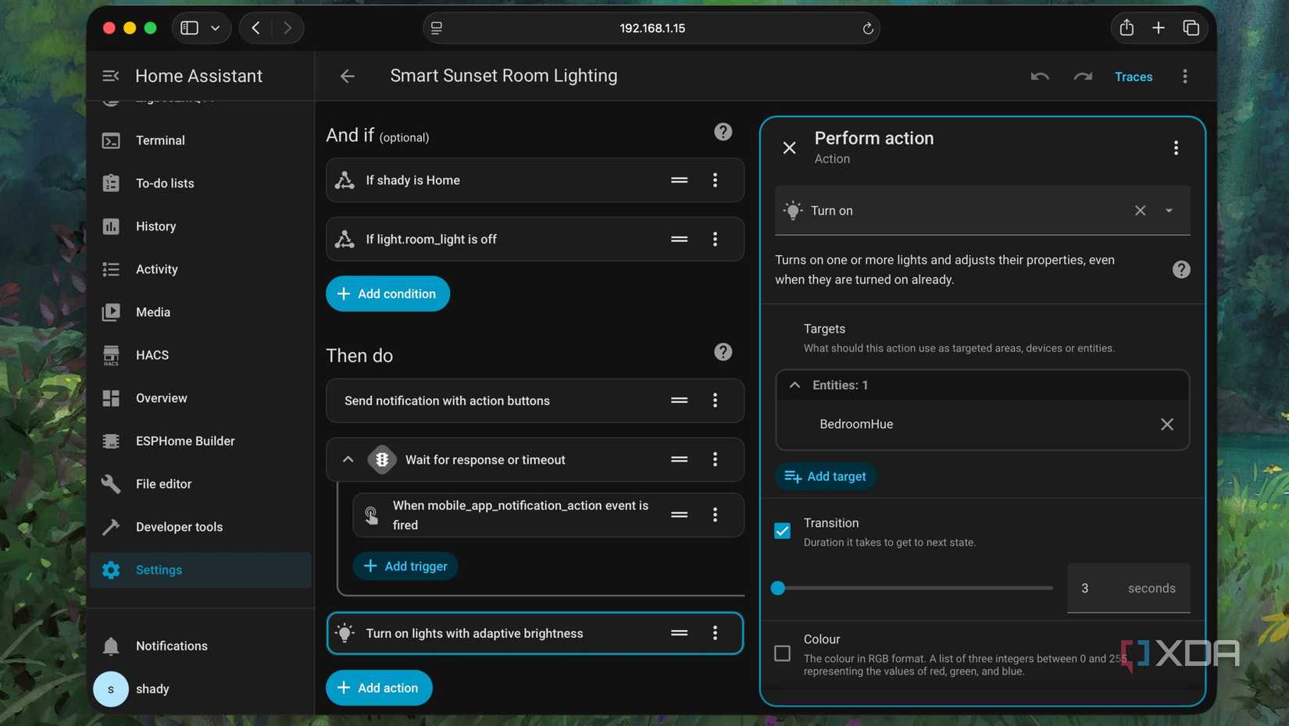Viewport: 1289px width, 726px height.
Task: Click drag handle of light.room_light condition
Action: tap(680, 239)
